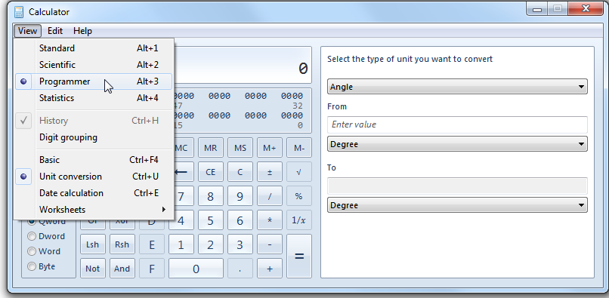
Task: Click the Rsh right shift button
Action: [x=122, y=244]
